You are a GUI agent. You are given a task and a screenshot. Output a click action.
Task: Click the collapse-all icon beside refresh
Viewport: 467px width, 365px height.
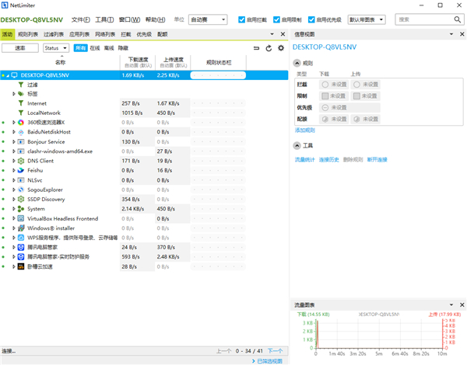point(257,48)
